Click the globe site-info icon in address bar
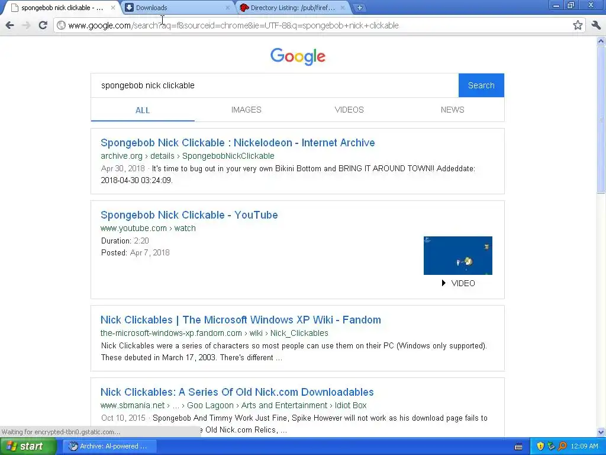The image size is (606, 455). [x=61, y=25]
